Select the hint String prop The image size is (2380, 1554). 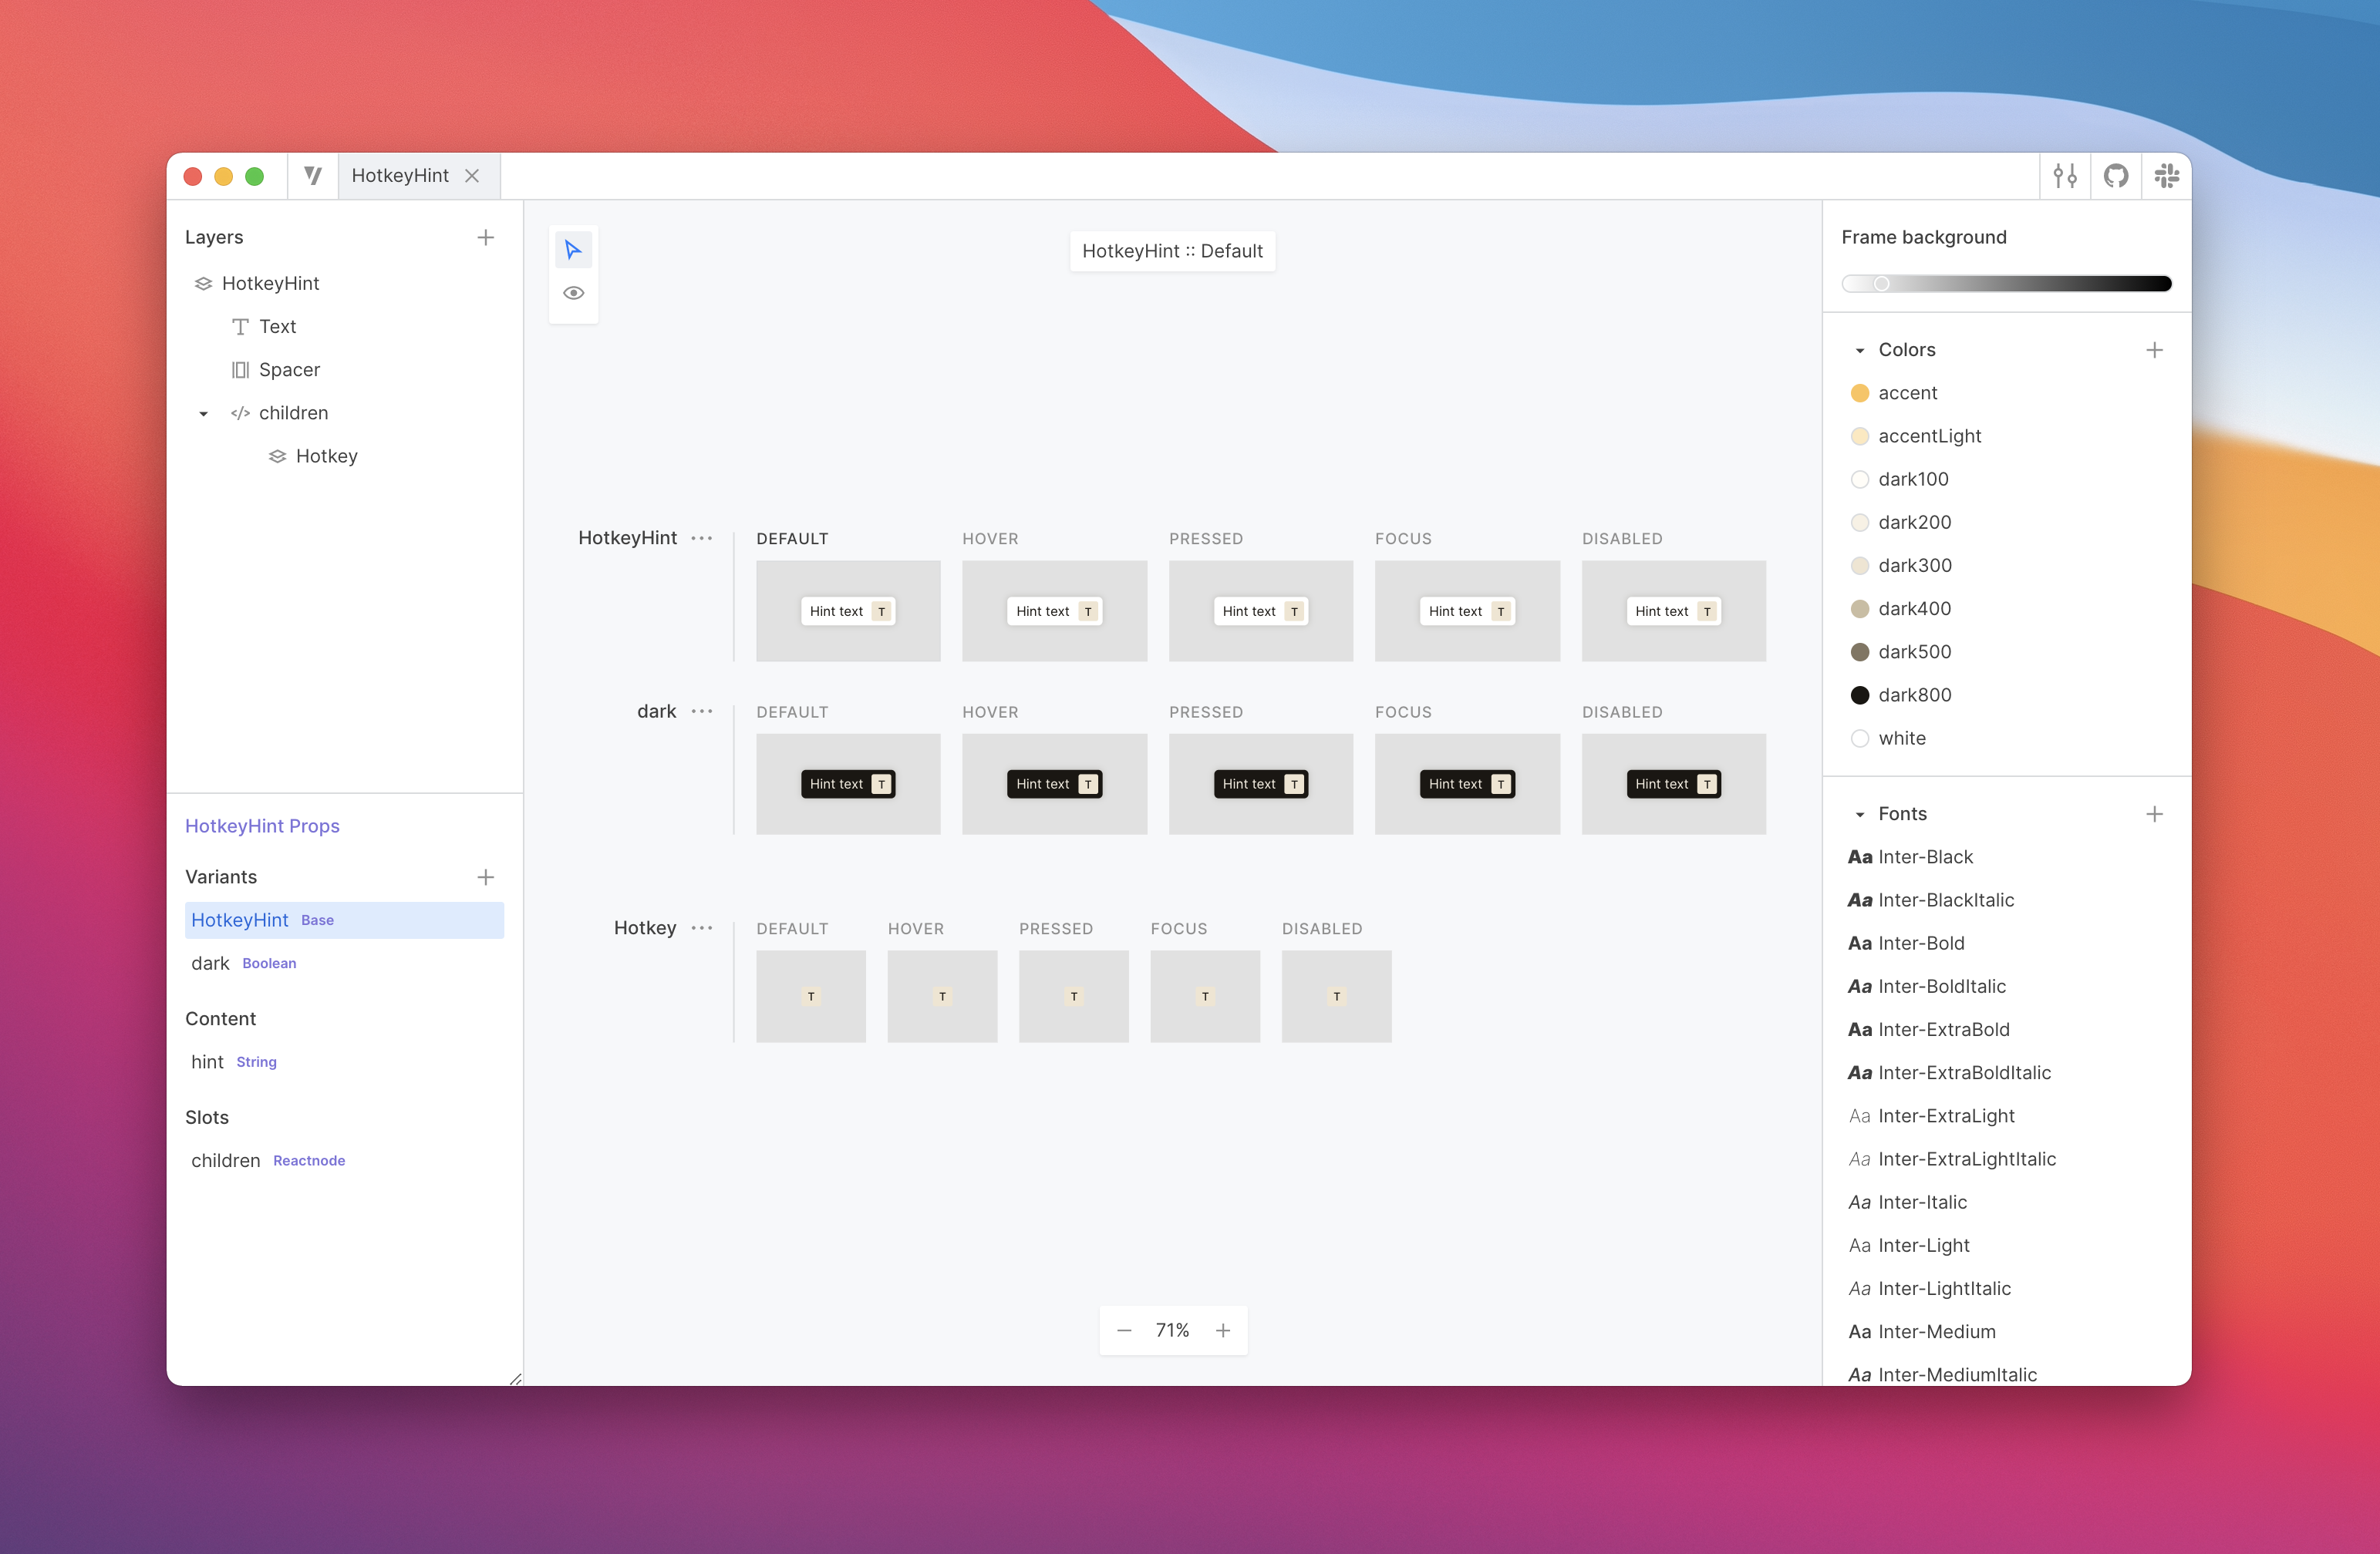click(x=344, y=1062)
